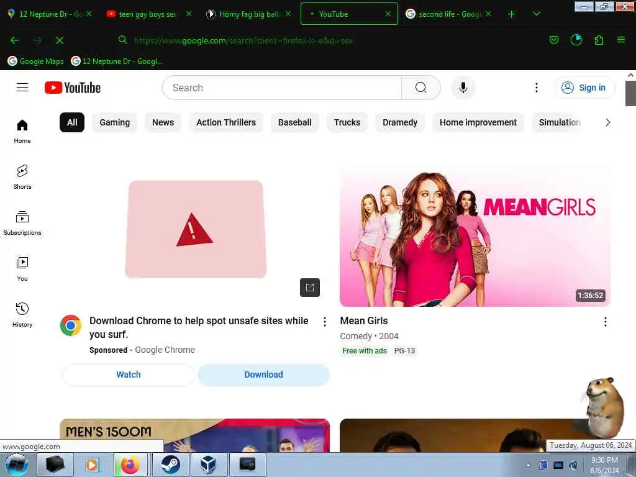Click the Sign in button
The height and width of the screenshot is (477, 636).
584,88
